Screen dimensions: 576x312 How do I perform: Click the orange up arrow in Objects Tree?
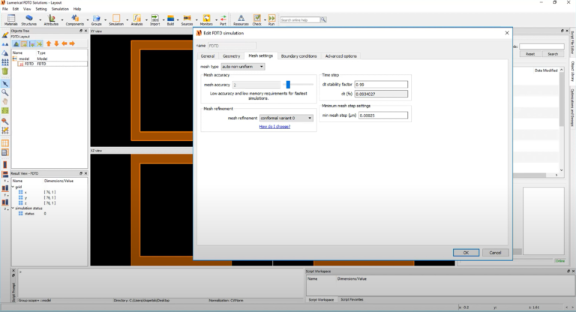pyautogui.click(x=49, y=43)
